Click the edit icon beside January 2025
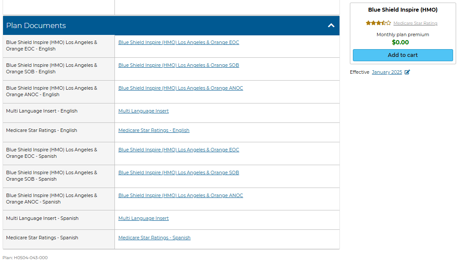 [407, 72]
